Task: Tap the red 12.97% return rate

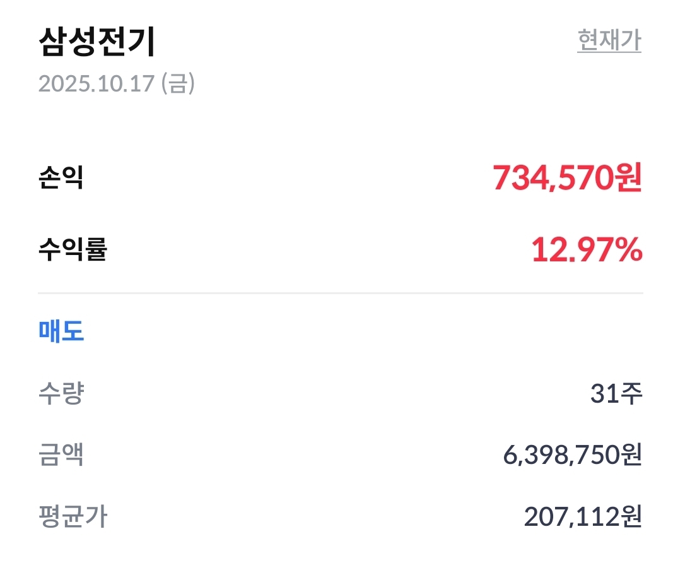Action: click(x=587, y=251)
